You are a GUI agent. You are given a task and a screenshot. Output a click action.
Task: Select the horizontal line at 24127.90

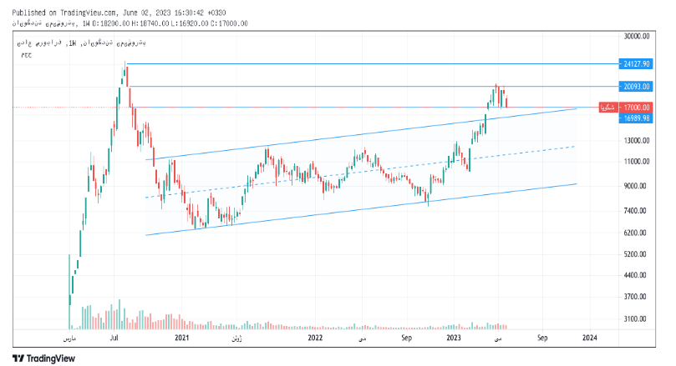coord(376,63)
